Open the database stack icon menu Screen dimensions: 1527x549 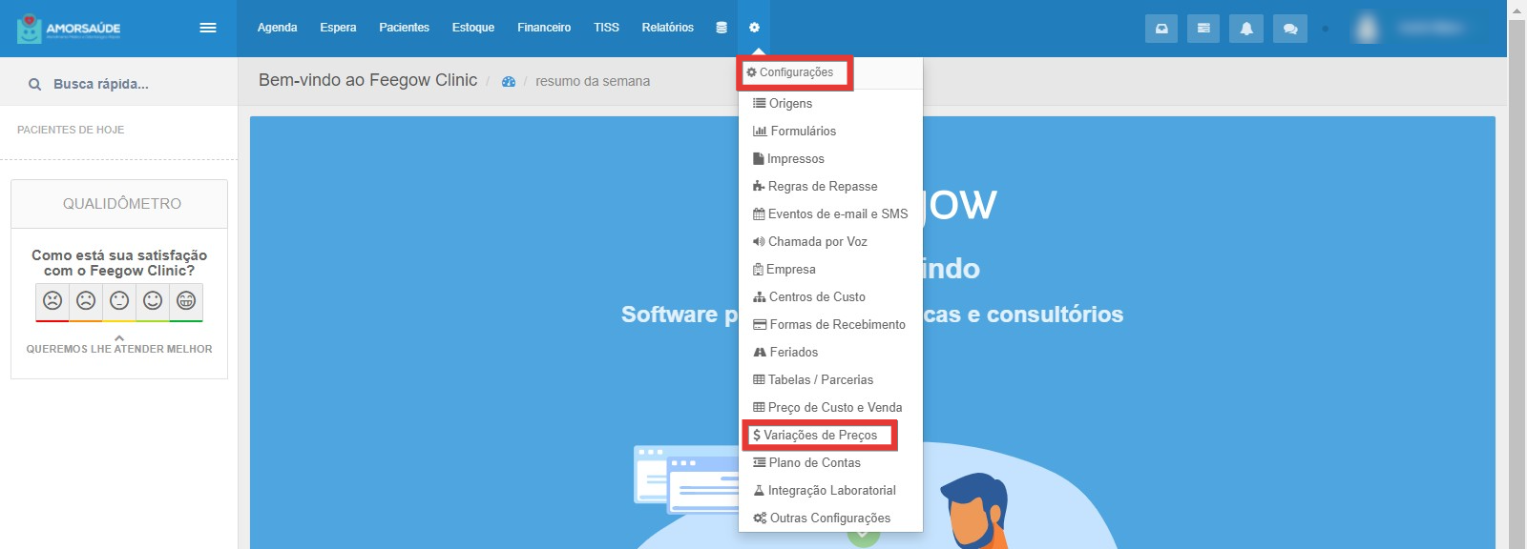tap(722, 28)
